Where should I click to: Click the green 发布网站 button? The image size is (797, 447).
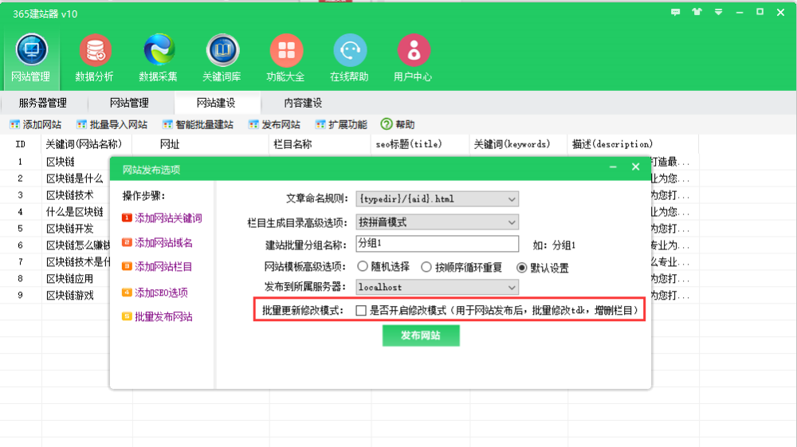click(421, 335)
